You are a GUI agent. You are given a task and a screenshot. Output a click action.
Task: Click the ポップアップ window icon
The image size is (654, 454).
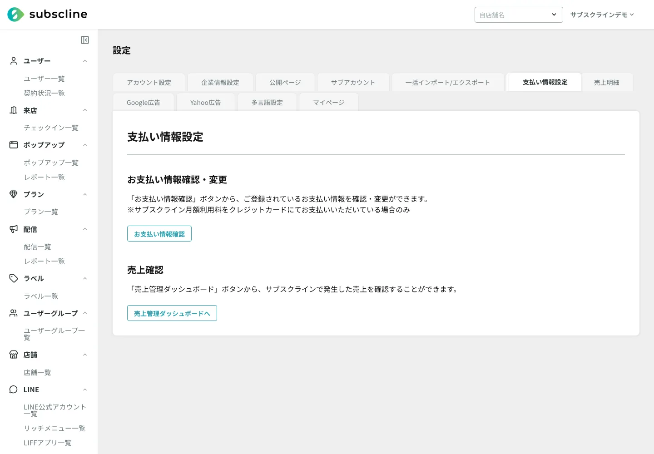[14, 145]
